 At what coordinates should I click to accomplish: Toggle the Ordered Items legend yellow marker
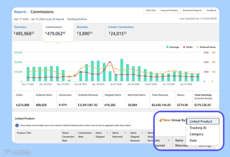tap(198, 47)
